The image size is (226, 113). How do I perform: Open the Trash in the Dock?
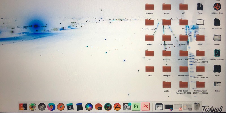pyautogui.click(x=197, y=107)
